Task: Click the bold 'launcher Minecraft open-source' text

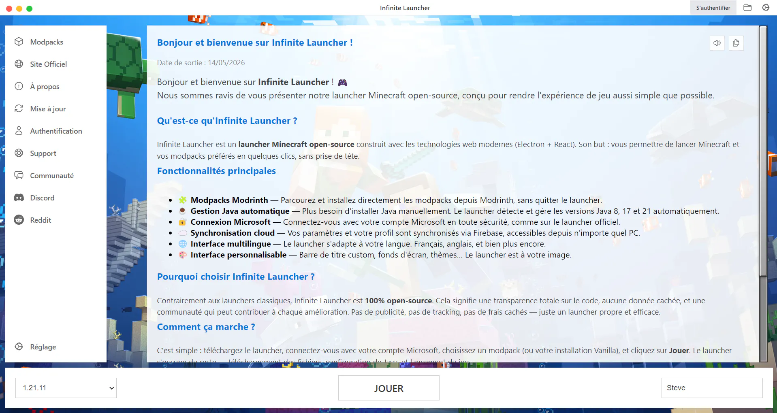Action: pos(296,144)
